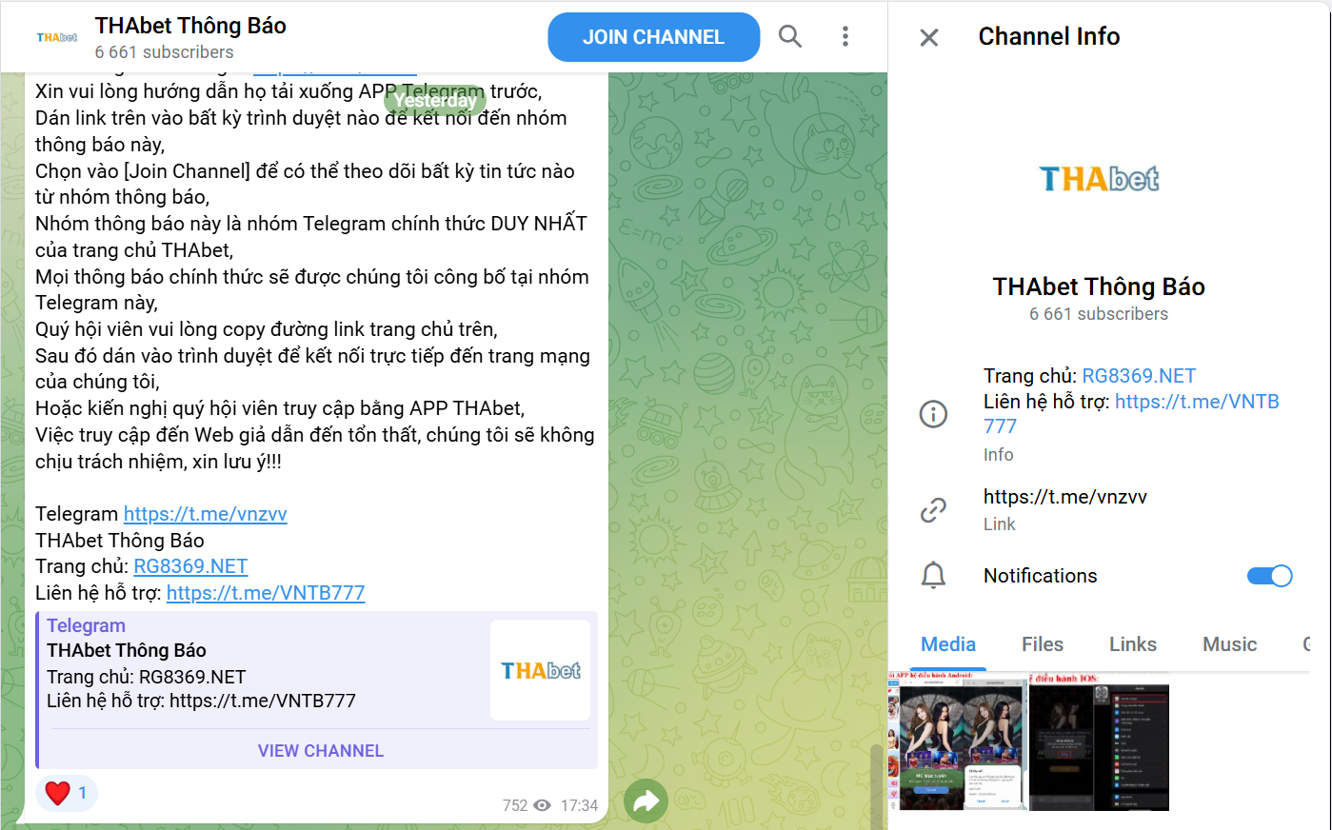The image size is (1332, 830).
Task: Click the THAbet channel avatar in header
Action: coord(57,37)
